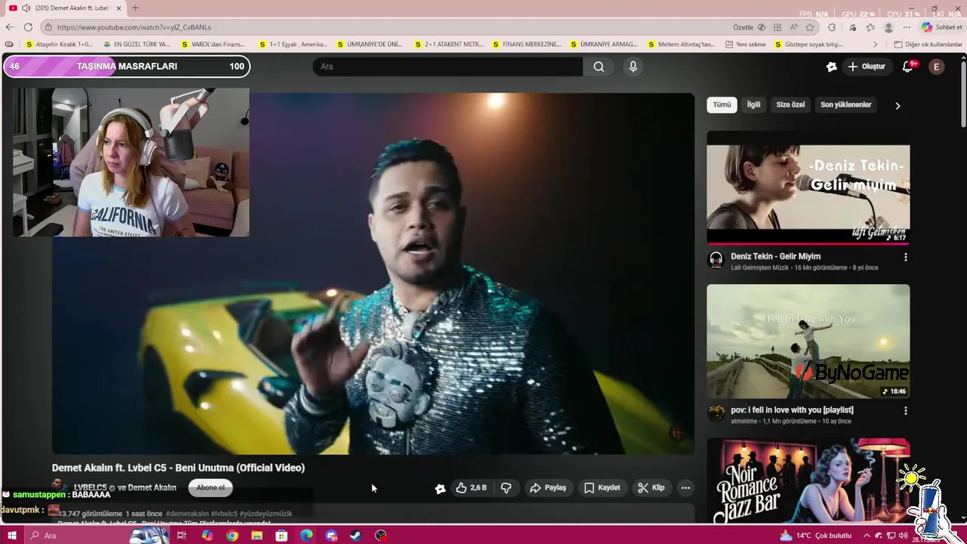Open File Explorer from the taskbar
The height and width of the screenshot is (544, 967).
point(257,536)
